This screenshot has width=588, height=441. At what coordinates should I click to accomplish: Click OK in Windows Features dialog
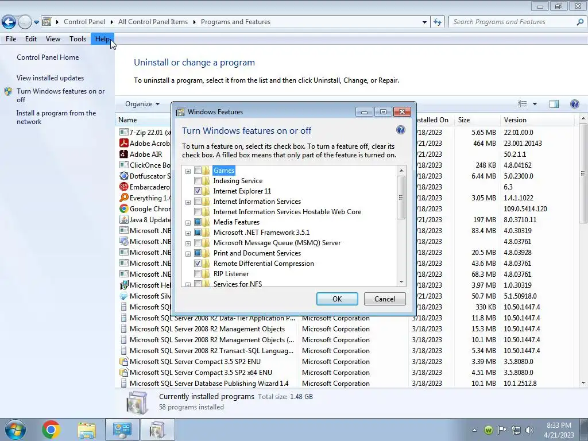(x=336, y=299)
